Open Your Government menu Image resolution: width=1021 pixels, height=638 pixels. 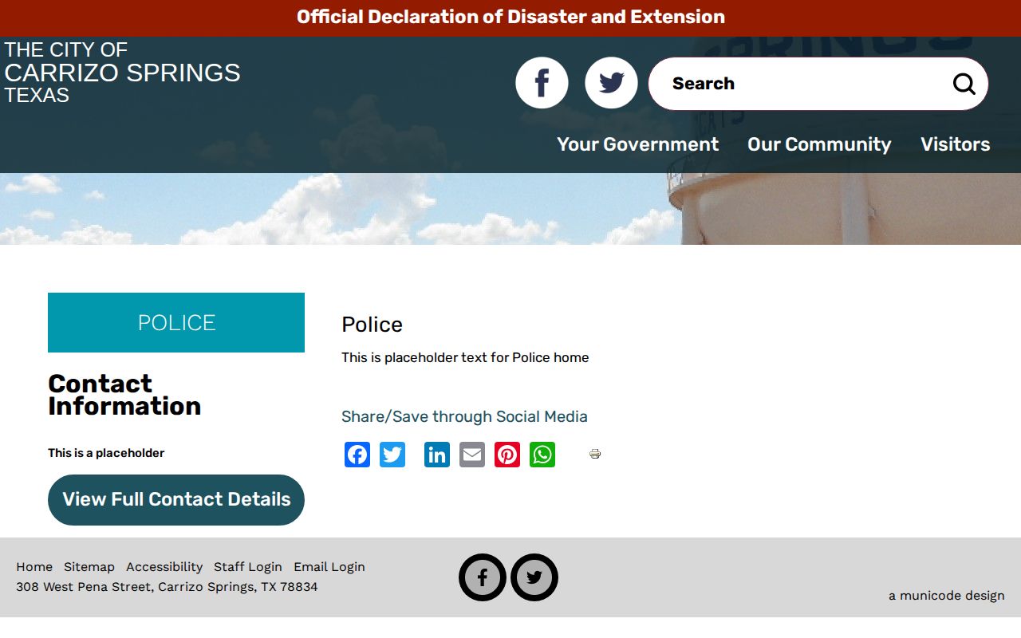pos(637,144)
